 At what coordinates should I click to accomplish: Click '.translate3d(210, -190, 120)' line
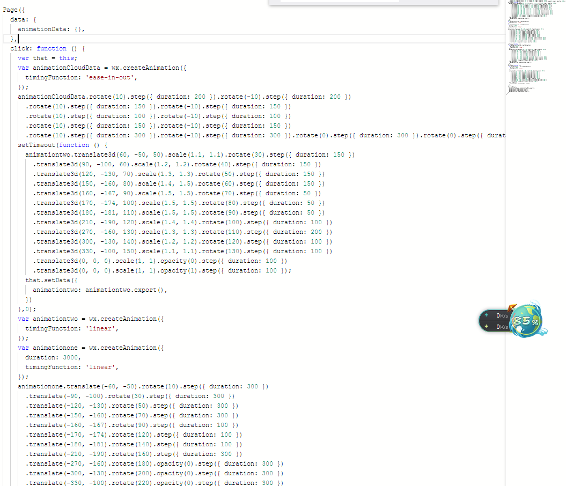point(182,222)
